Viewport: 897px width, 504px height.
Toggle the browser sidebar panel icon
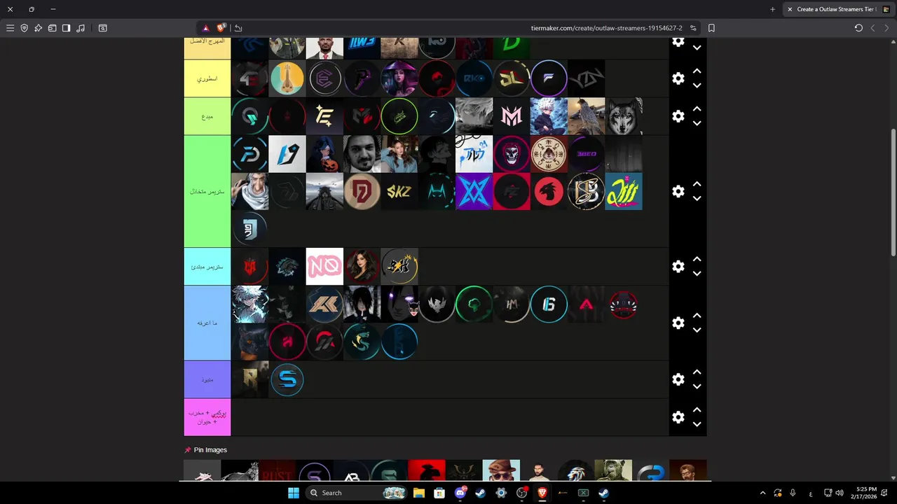click(66, 28)
